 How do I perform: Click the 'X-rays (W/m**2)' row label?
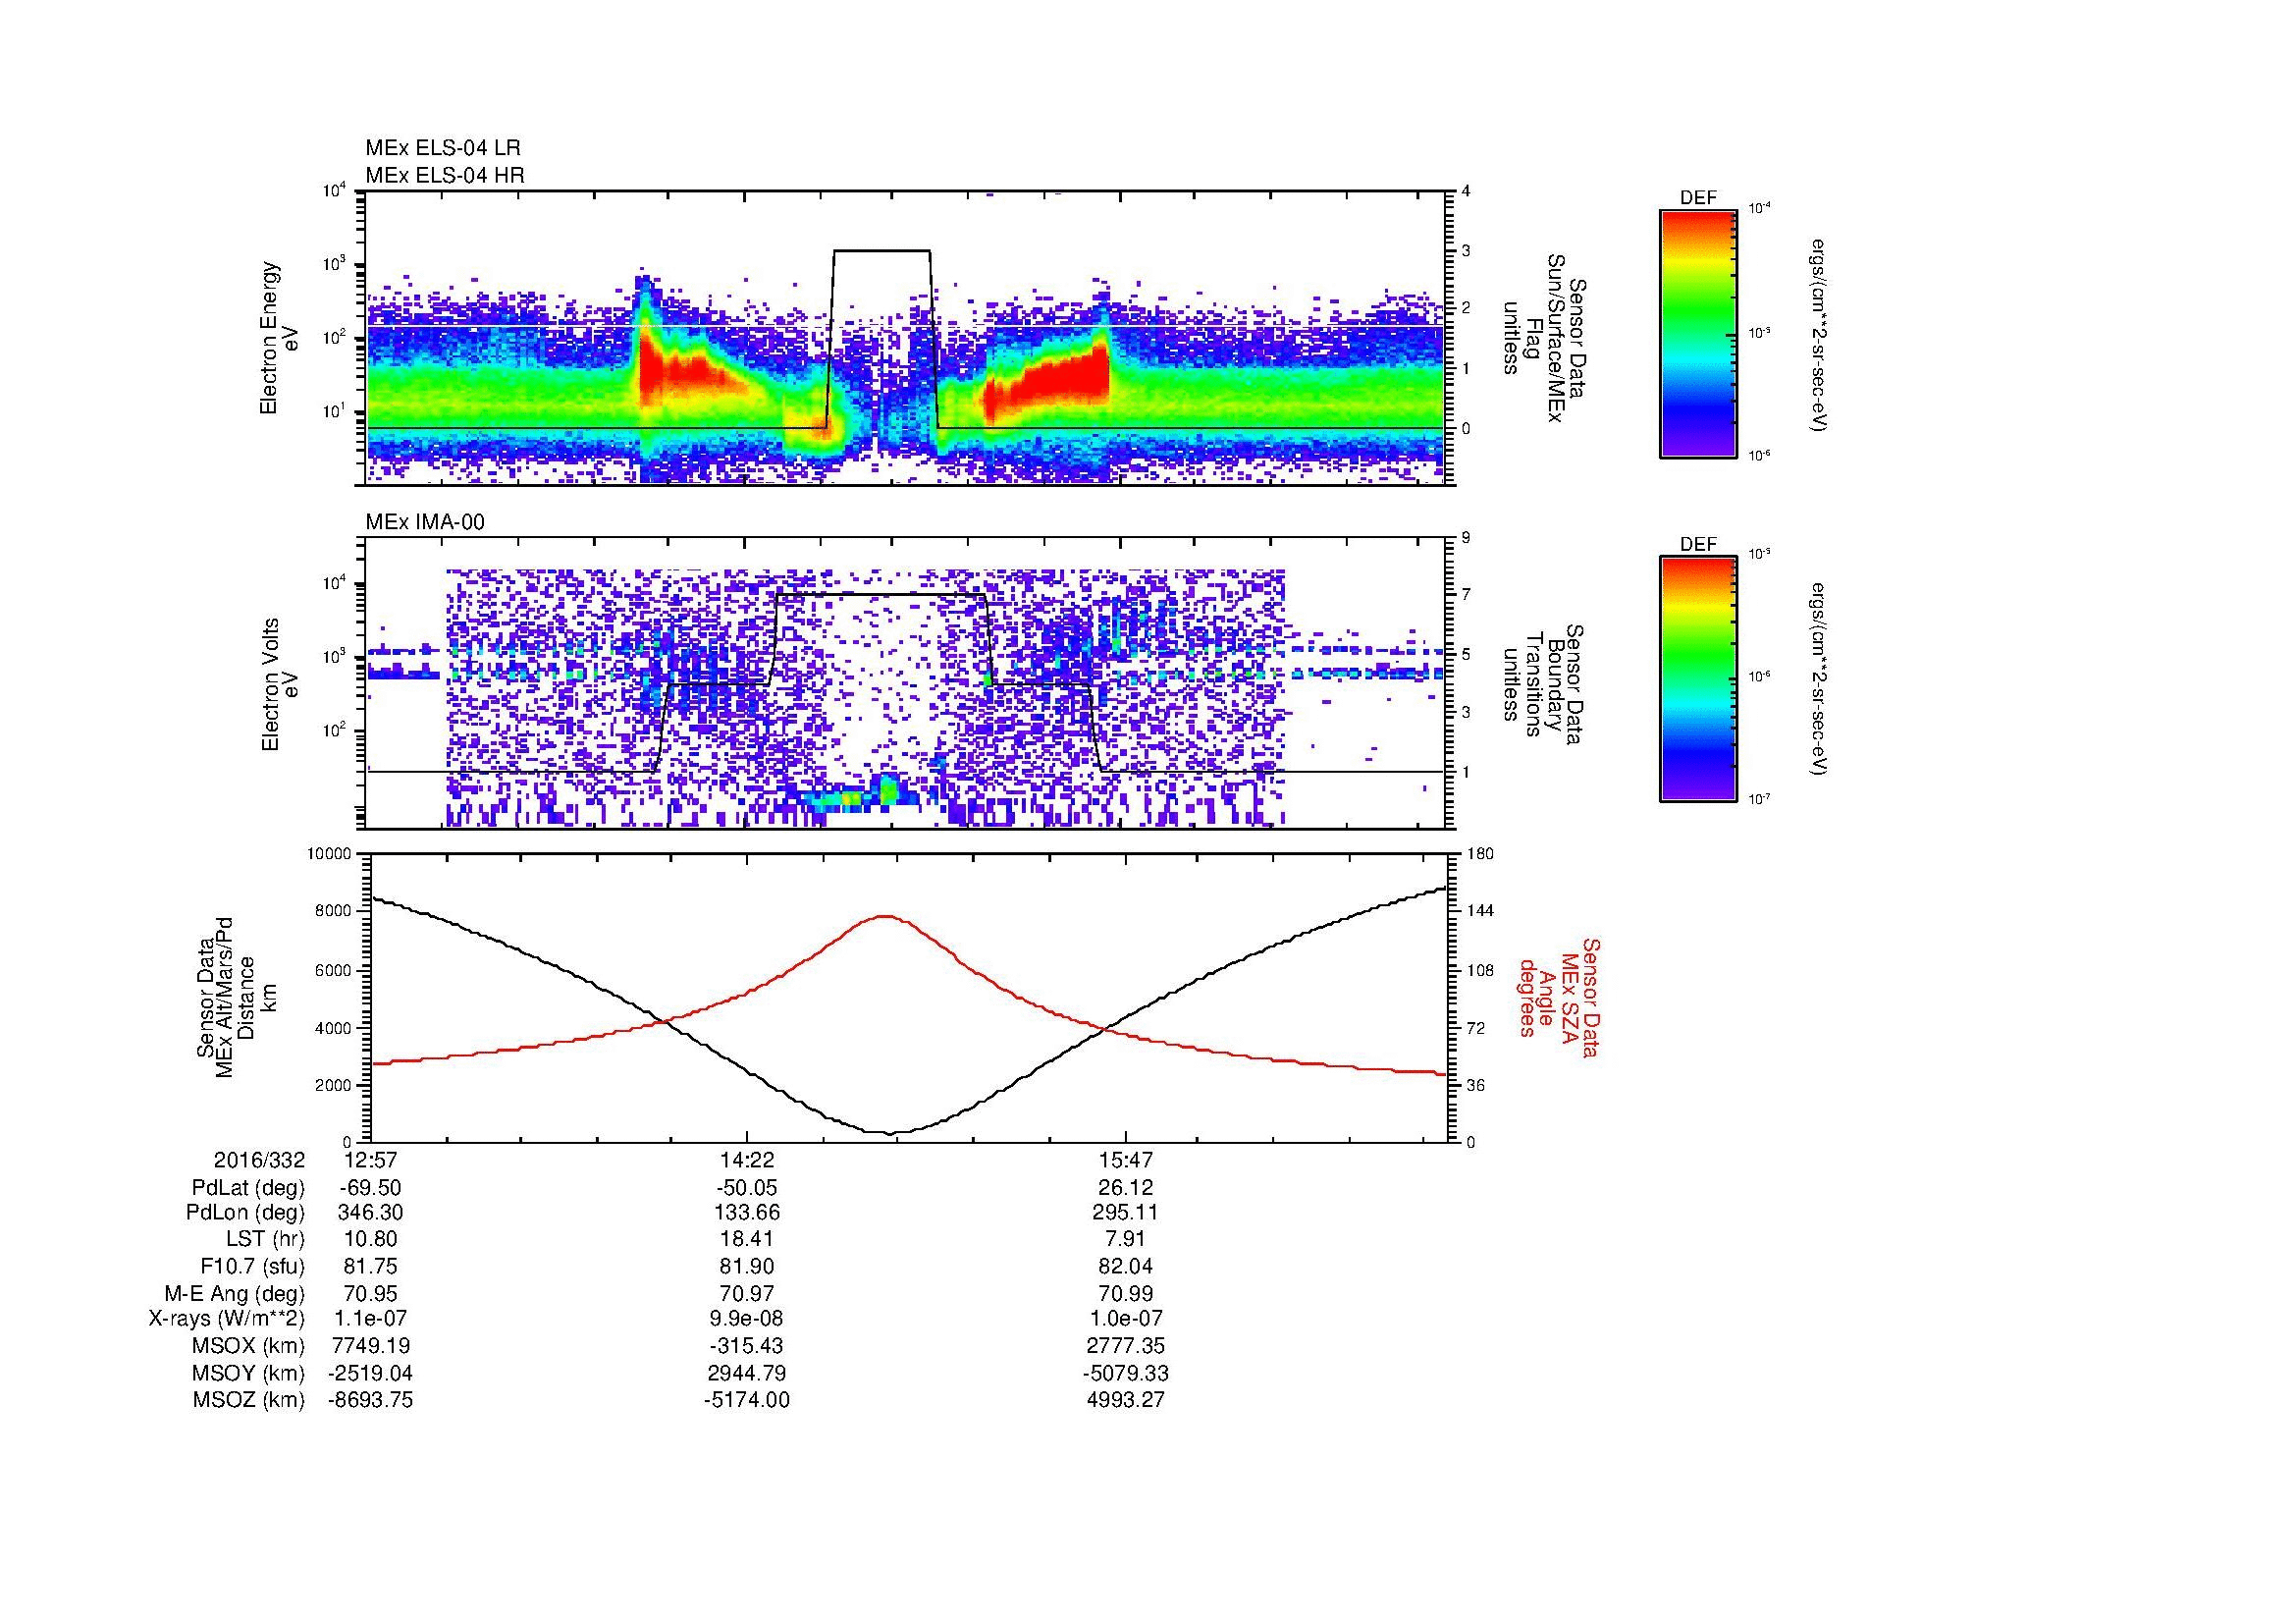tap(227, 1319)
